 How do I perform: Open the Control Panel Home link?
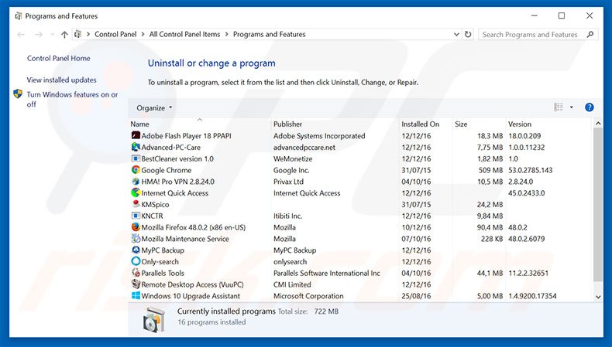click(59, 58)
